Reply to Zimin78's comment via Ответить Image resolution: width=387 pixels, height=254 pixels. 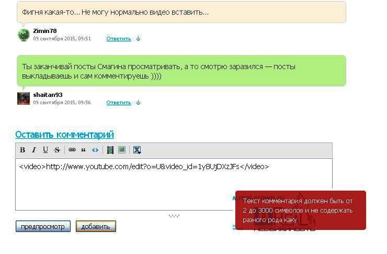(x=118, y=39)
